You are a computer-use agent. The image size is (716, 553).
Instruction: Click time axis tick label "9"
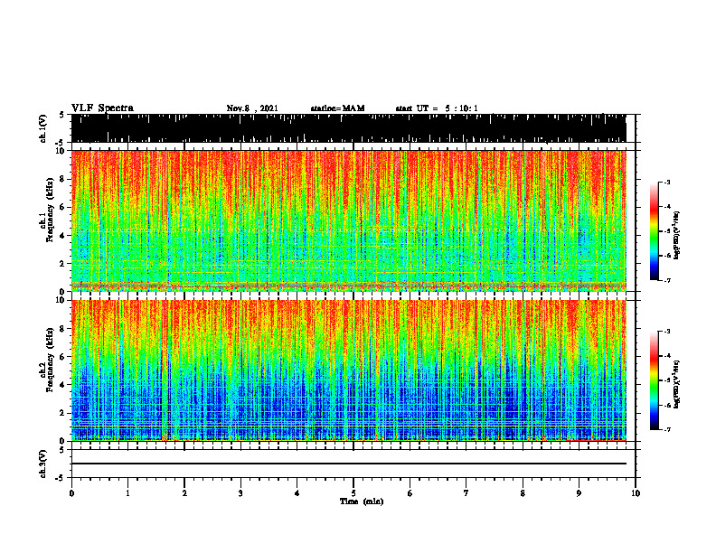579,493
